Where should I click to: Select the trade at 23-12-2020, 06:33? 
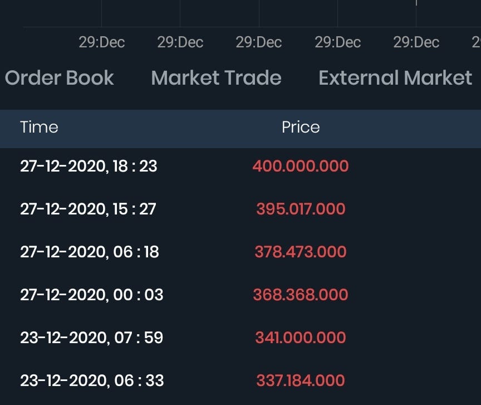[x=240, y=380]
